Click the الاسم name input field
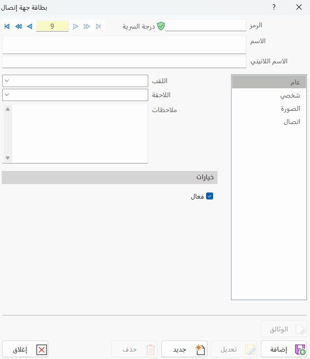This screenshot has height=359, width=310. [124, 45]
